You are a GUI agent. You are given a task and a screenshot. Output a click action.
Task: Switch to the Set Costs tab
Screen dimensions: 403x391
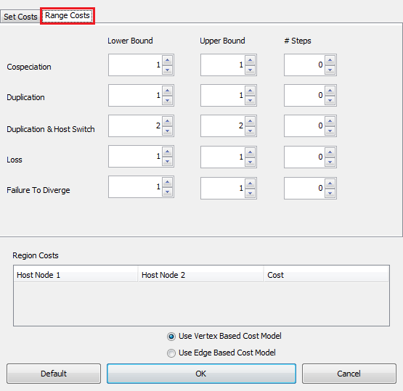(x=20, y=17)
